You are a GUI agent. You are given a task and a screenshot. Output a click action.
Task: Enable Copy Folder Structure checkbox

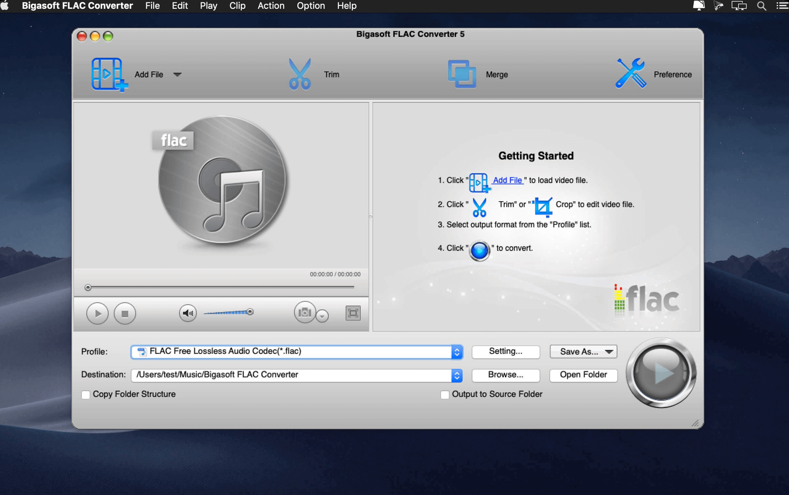pyautogui.click(x=86, y=394)
